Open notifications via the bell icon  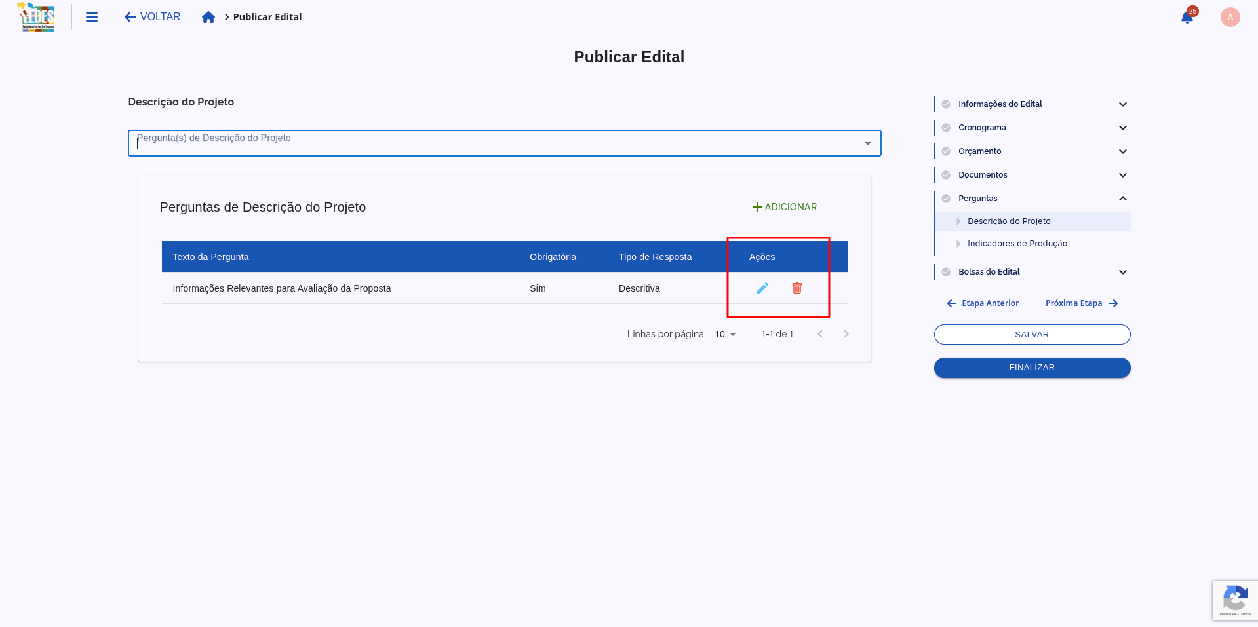[x=1187, y=17]
